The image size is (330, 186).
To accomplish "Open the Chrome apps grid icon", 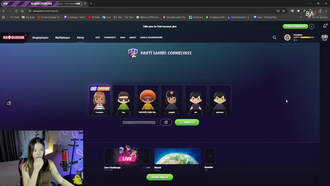I will click(x=3, y=17).
